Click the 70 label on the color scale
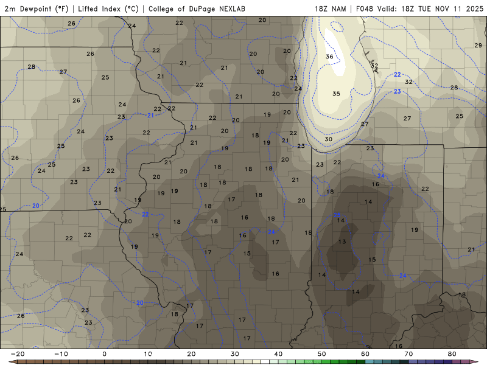Viewport: 487px width, 365px height. coord(408,354)
